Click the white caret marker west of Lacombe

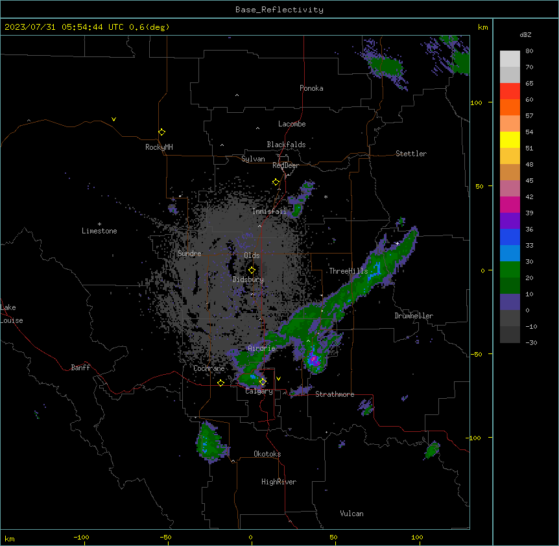click(x=257, y=128)
